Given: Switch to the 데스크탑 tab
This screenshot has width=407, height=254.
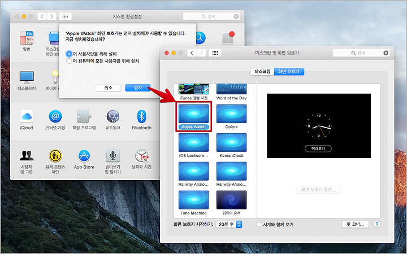Looking at the screenshot, I should point(262,72).
